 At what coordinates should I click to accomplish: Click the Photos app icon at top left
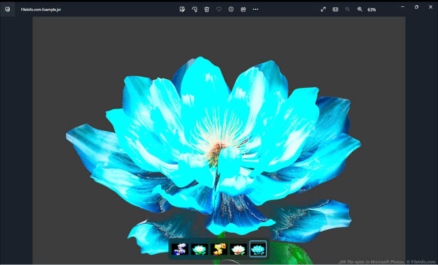tap(7, 9)
